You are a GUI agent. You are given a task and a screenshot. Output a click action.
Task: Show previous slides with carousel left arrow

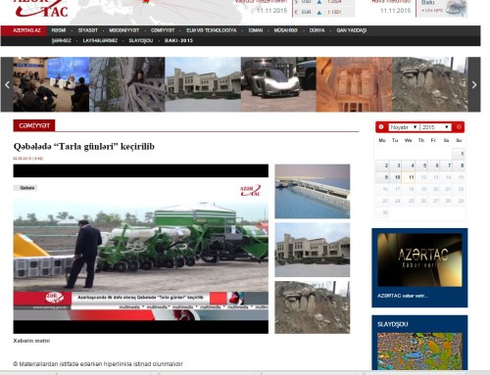(7, 85)
